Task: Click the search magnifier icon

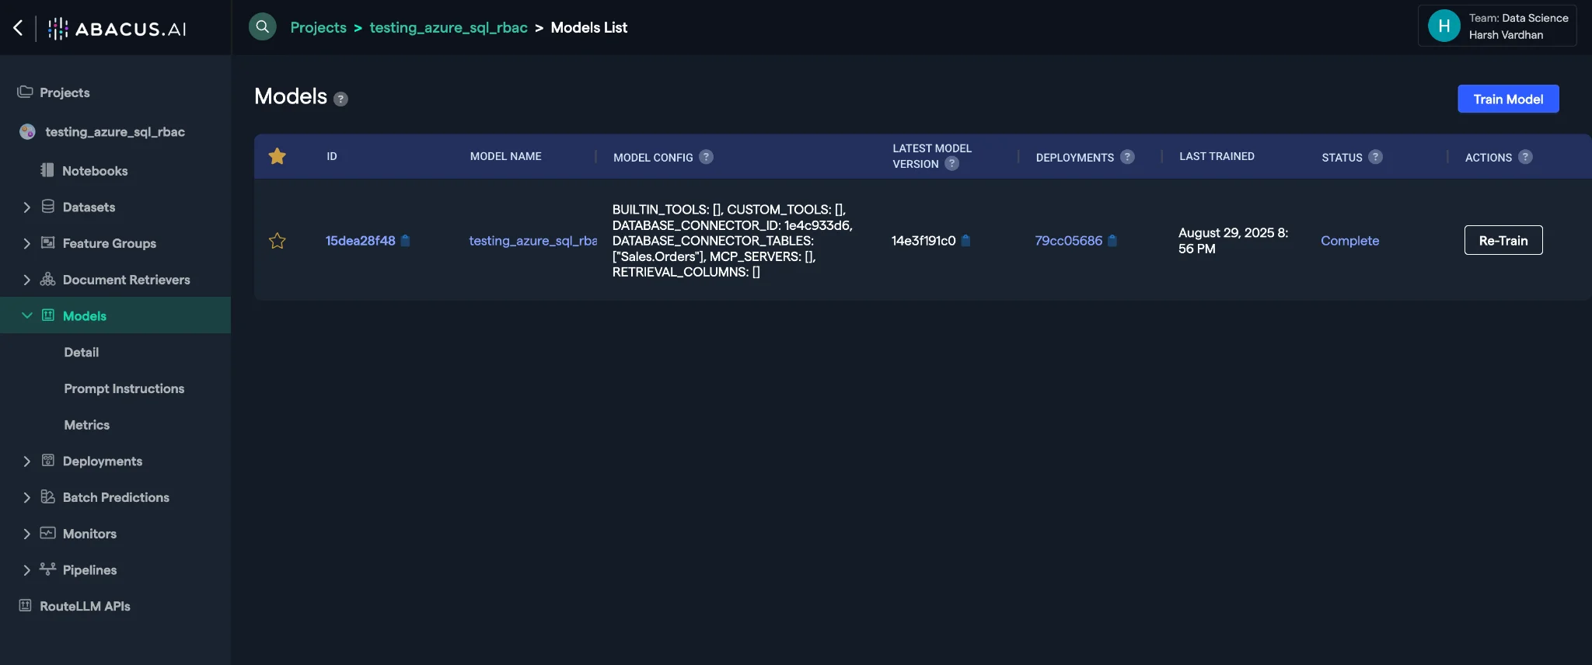Action: click(263, 27)
